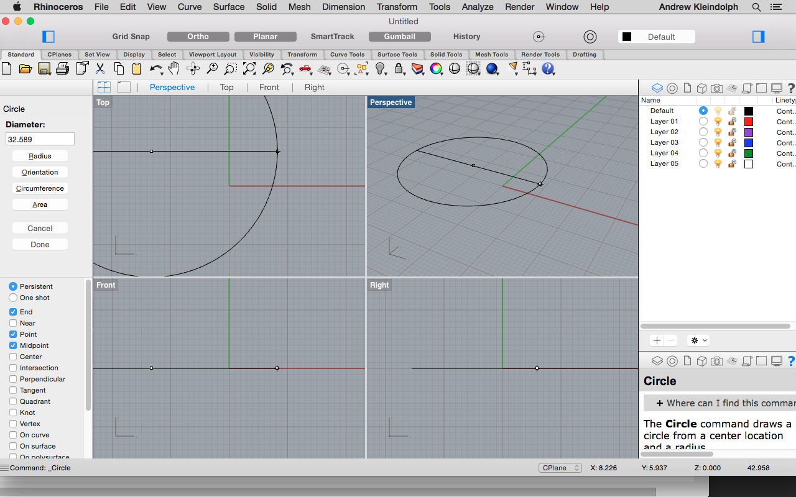
Task: Click the Cancel button
Action: tap(40, 228)
